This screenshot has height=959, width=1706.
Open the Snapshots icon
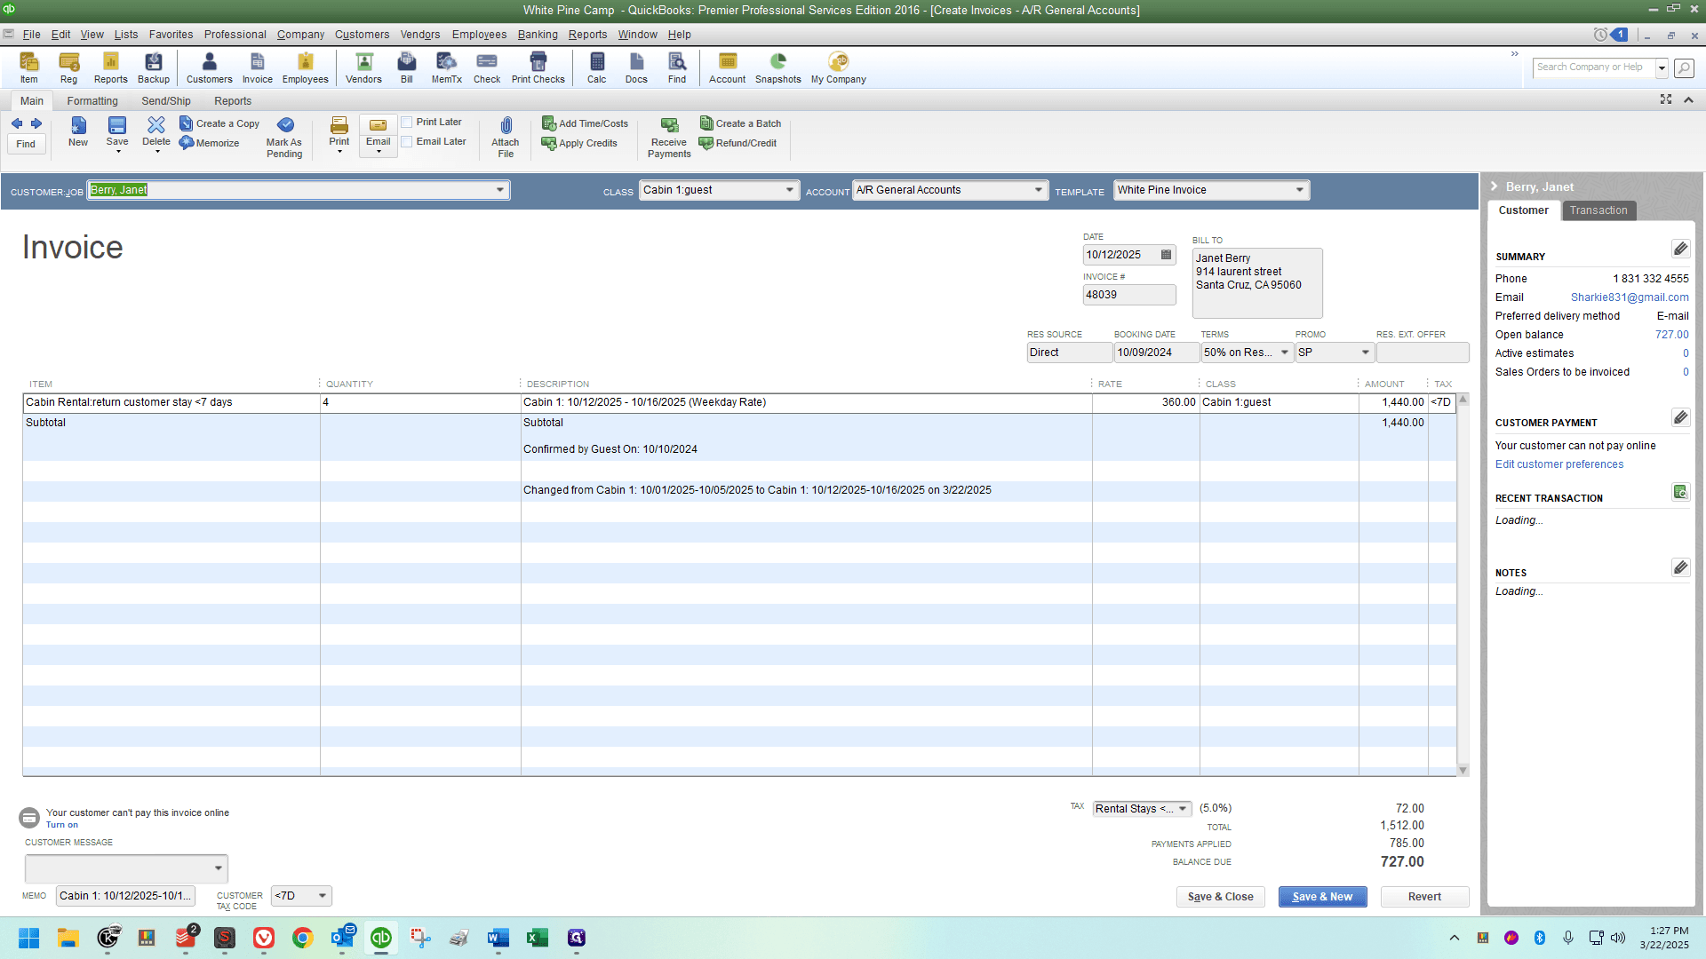[x=778, y=67]
